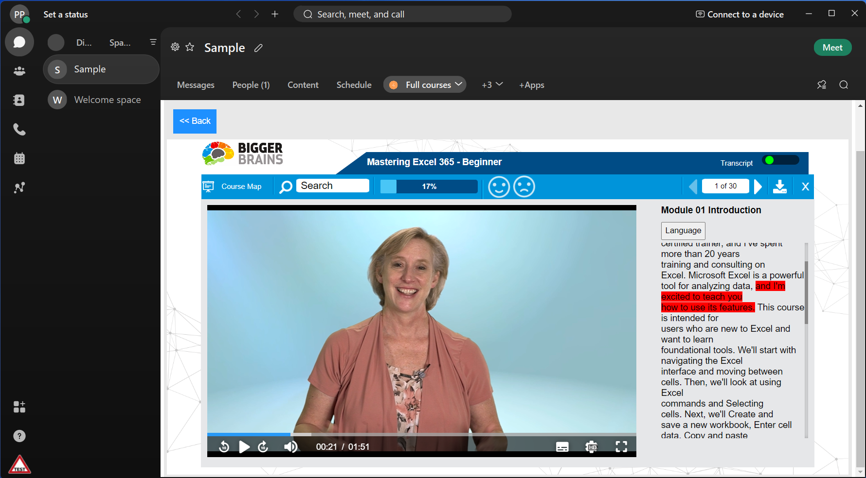Screen dimensions: 866x478
Task: Expand the Full courses tab dropdown
Action: pos(458,85)
